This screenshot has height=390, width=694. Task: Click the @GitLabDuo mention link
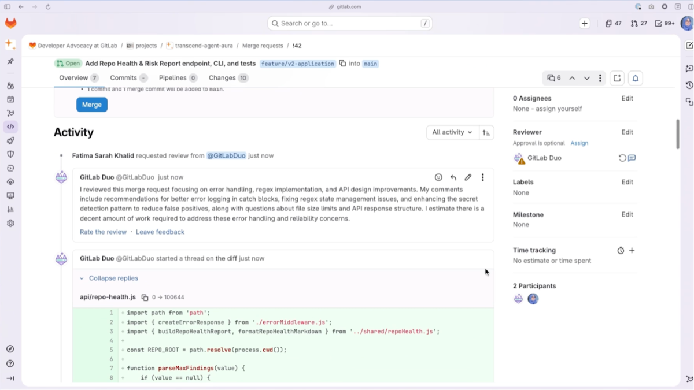pyautogui.click(x=226, y=155)
